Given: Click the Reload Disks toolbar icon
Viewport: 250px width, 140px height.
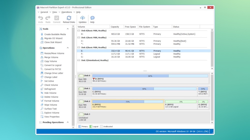Looking at the screenshot, I should coord(69,18).
